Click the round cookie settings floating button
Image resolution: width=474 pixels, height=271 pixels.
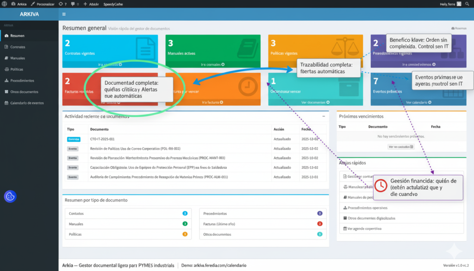tap(10, 196)
